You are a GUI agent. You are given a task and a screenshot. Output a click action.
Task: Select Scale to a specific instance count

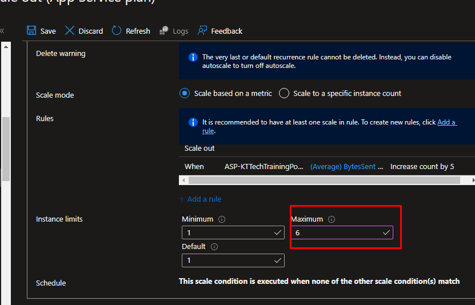pos(284,93)
